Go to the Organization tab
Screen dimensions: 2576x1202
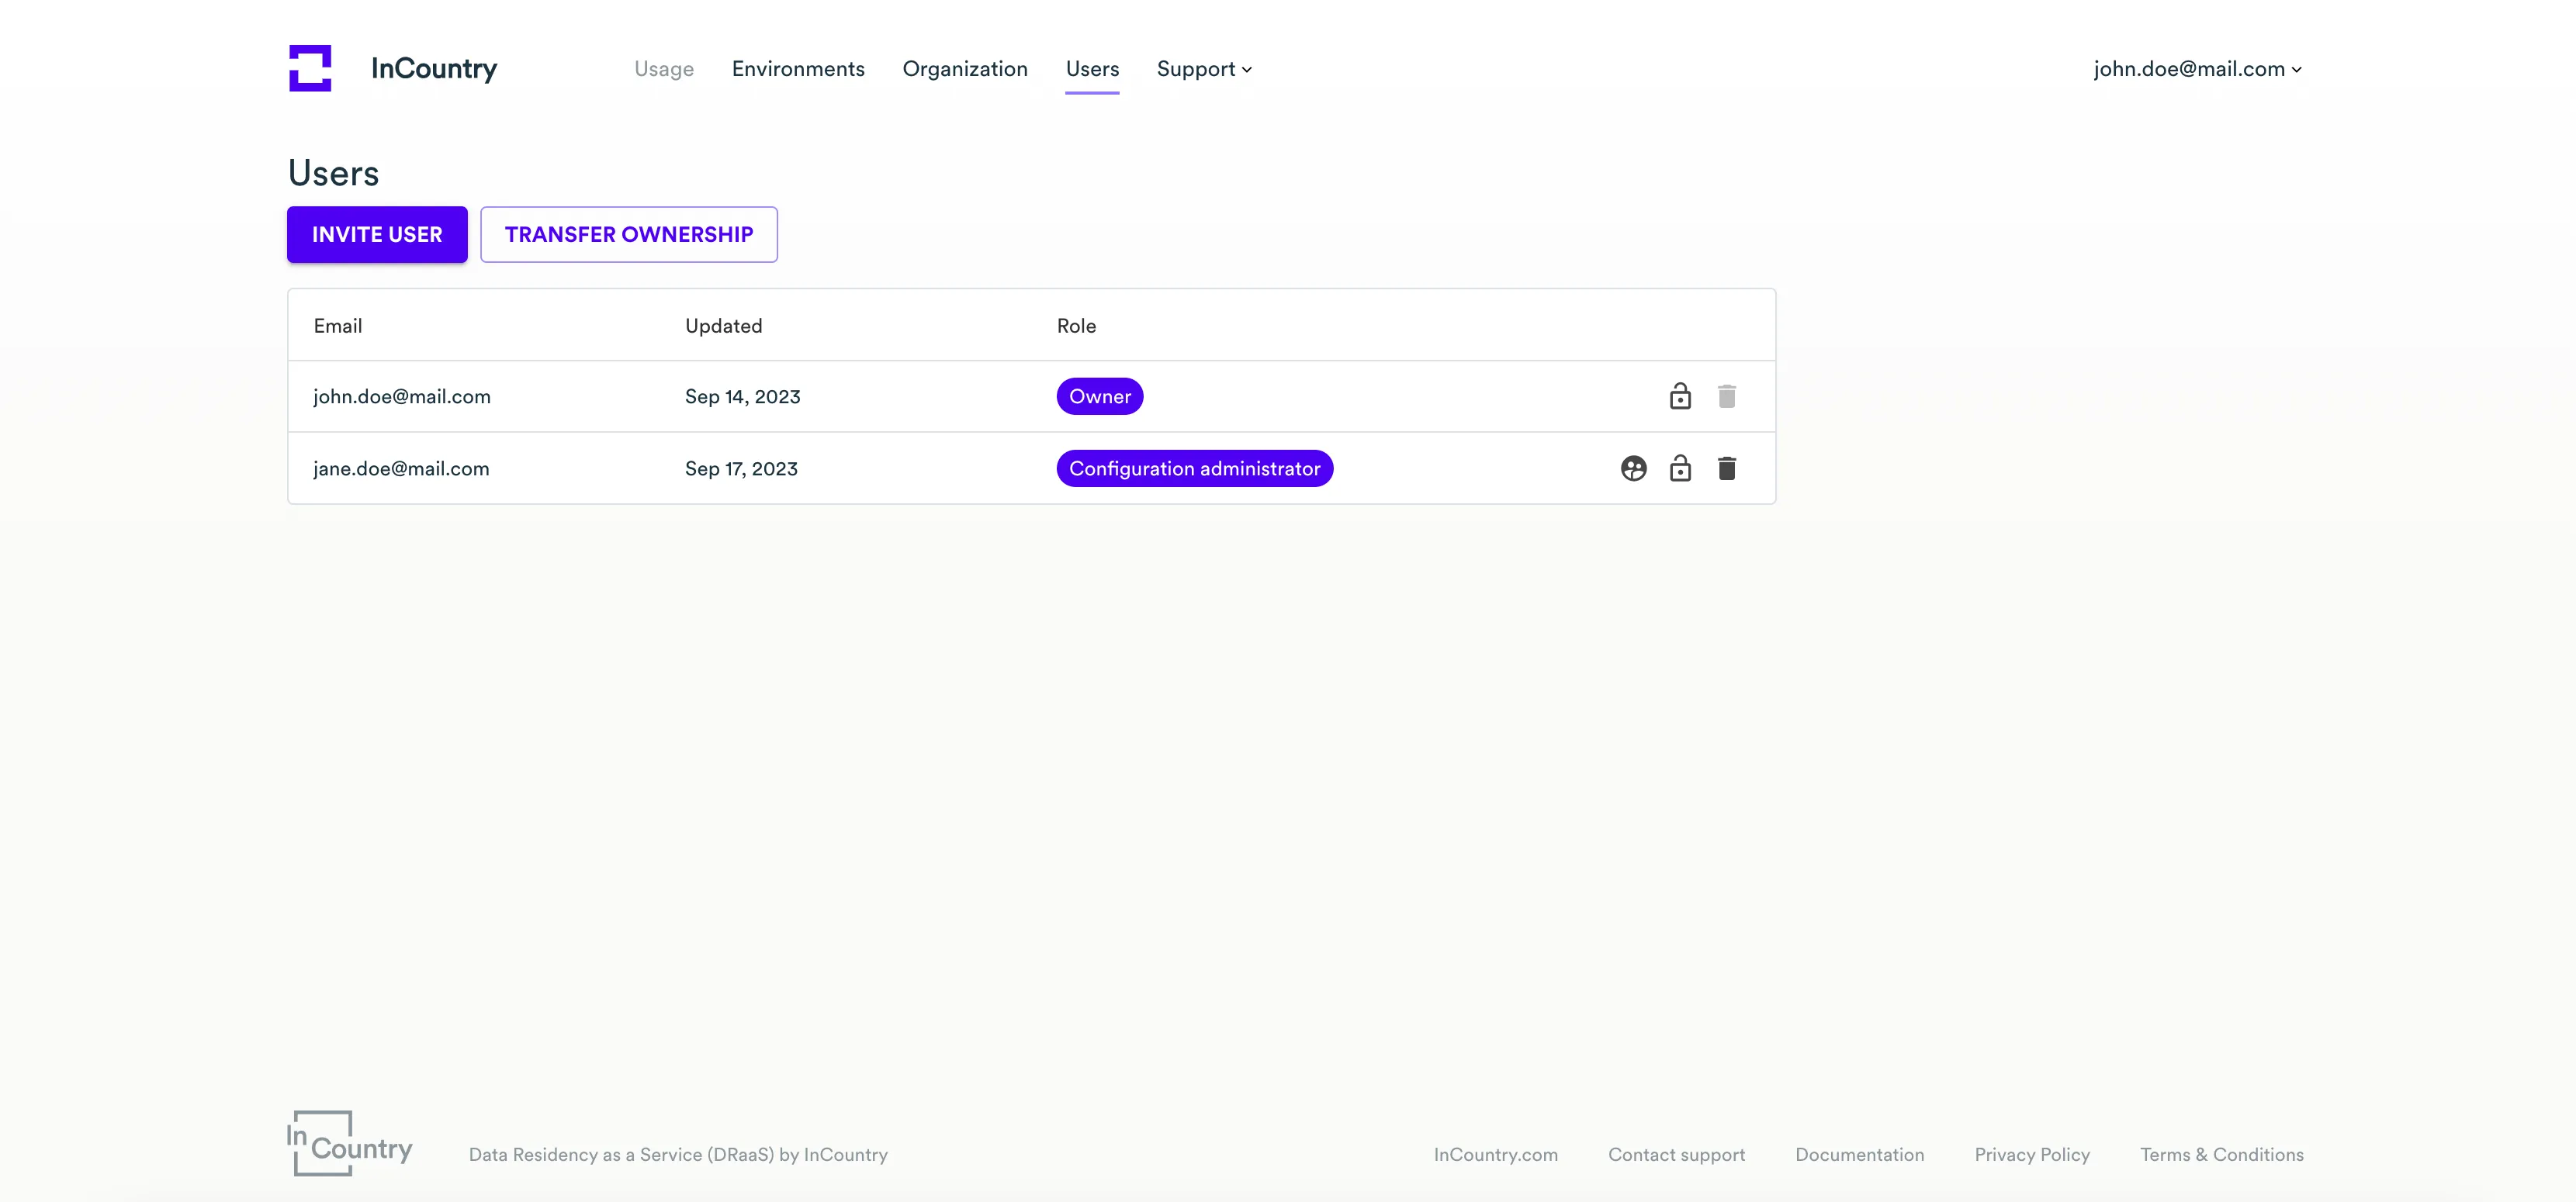[965, 69]
